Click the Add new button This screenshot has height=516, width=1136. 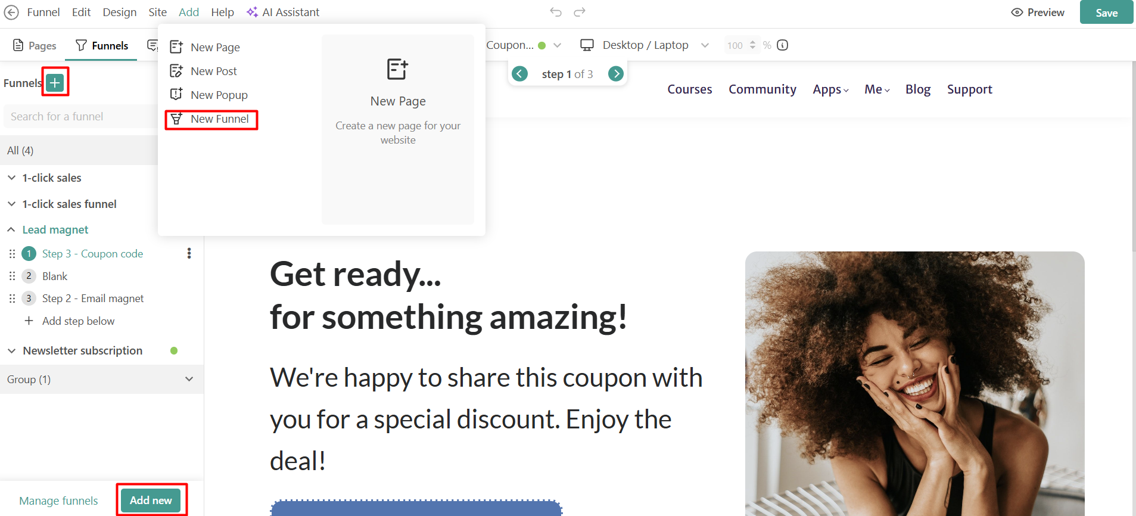(x=151, y=500)
